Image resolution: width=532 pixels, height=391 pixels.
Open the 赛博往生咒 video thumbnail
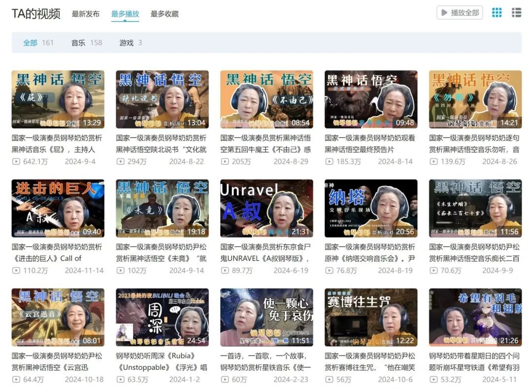371,317
